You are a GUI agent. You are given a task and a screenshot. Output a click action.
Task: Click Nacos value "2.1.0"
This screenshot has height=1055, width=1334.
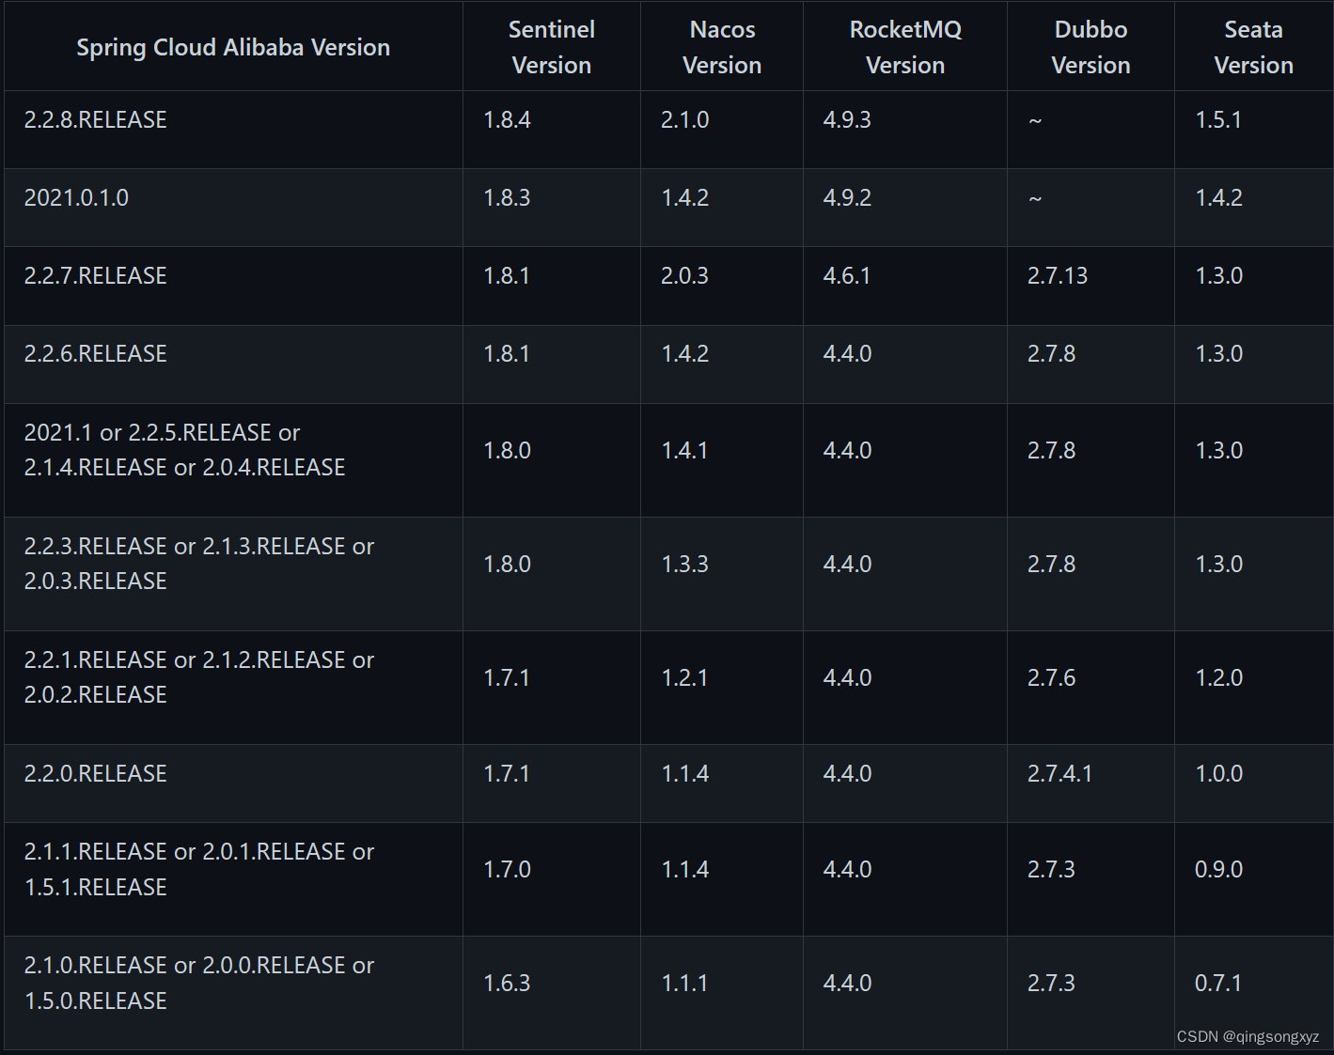tap(684, 120)
